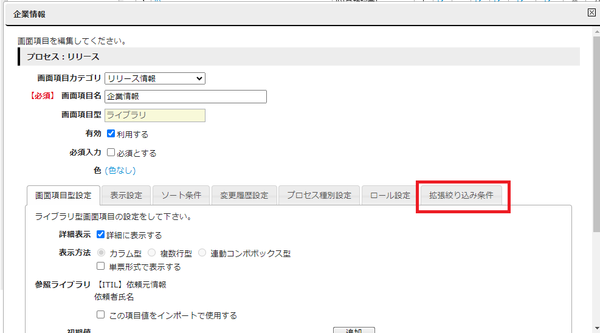Enable the 単票形式で表示する checkbox
600x333 pixels.
pyautogui.click(x=101, y=266)
